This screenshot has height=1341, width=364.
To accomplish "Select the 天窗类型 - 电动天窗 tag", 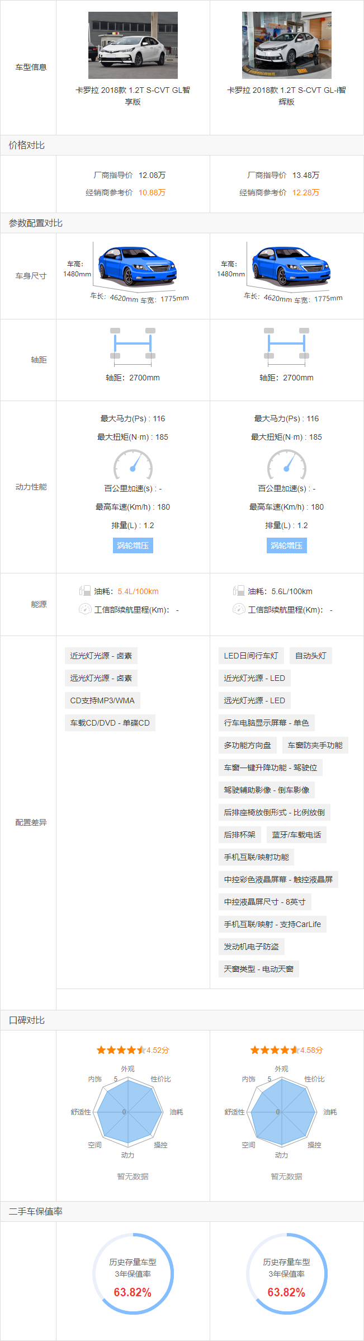I will [x=259, y=969].
